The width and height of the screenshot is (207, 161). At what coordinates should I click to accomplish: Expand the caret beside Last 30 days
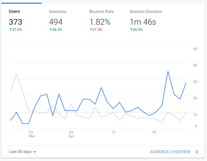[x=35, y=152]
